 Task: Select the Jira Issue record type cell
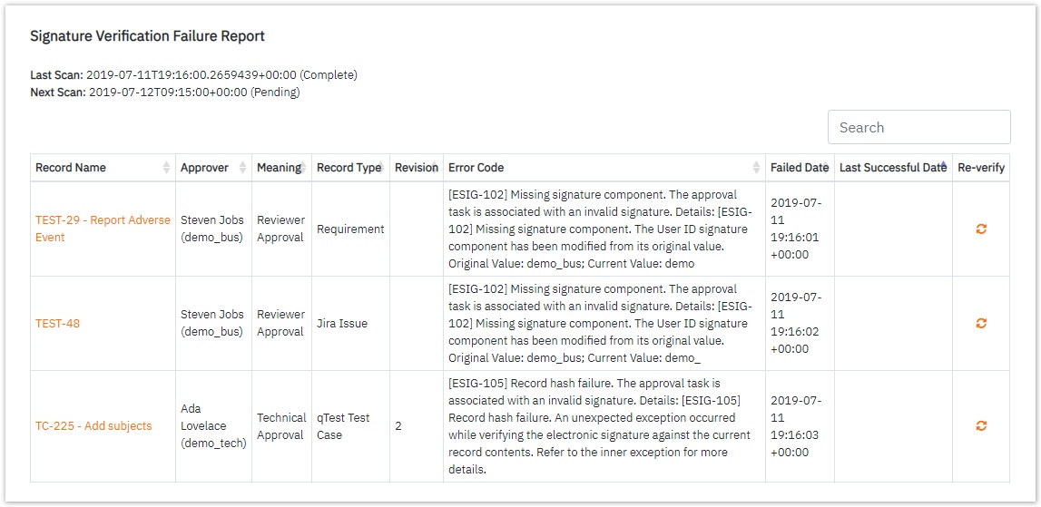click(342, 324)
